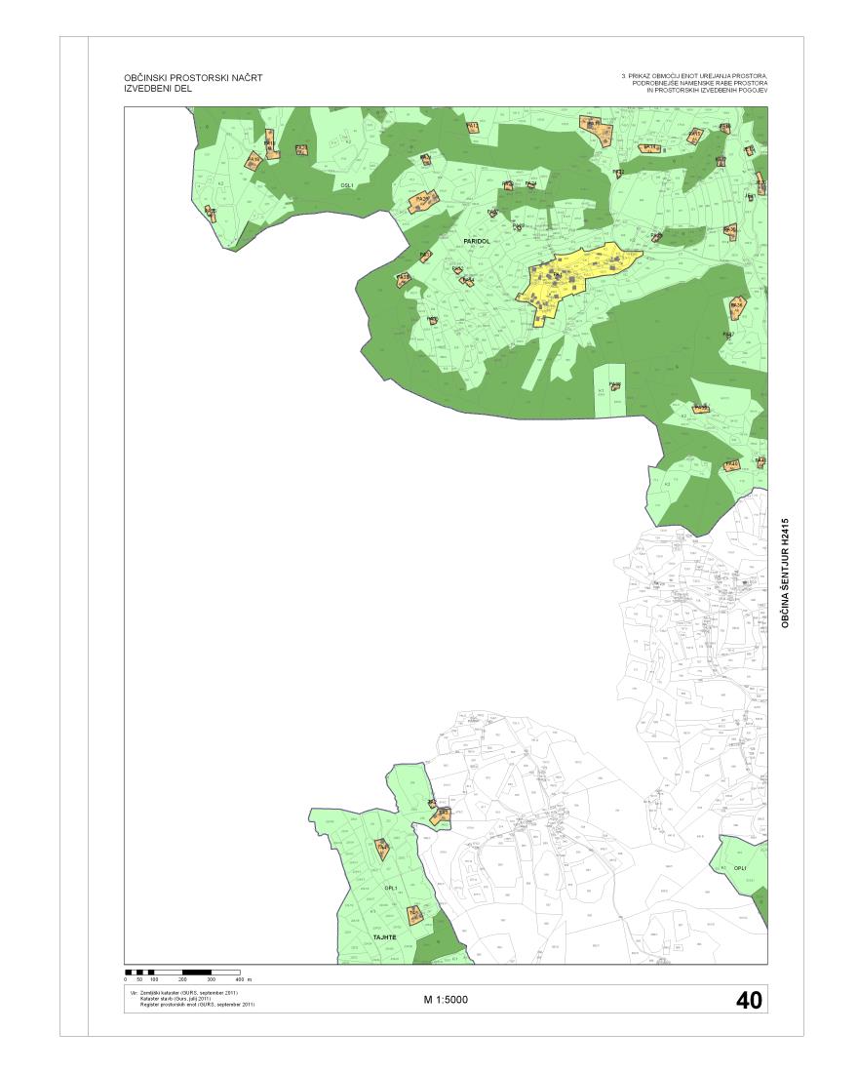The width and height of the screenshot is (858, 1073).
Task: Click the orange plot directly above the TAJHTE label
Action: tap(414, 915)
